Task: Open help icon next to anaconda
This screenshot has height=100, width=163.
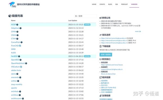Action: pyautogui.click(x=20, y=77)
